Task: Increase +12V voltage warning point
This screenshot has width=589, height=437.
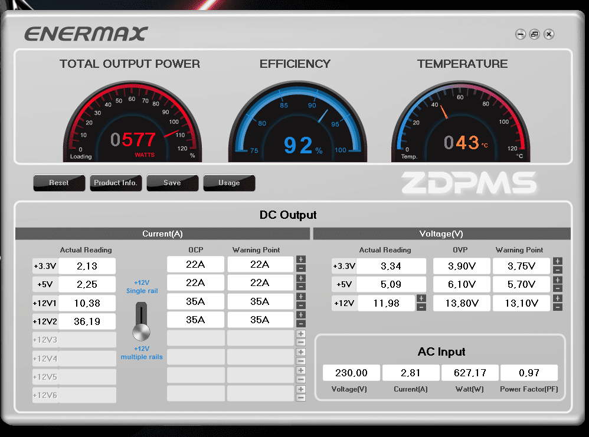Action: tap(558, 298)
